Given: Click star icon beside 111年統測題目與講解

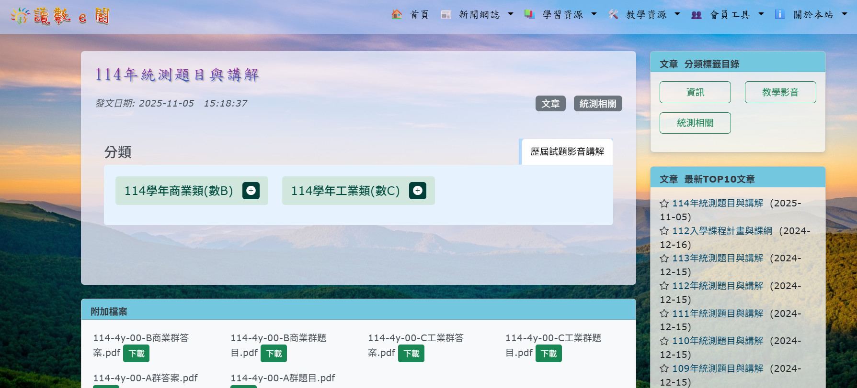Looking at the screenshot, I should pos(664,313).
